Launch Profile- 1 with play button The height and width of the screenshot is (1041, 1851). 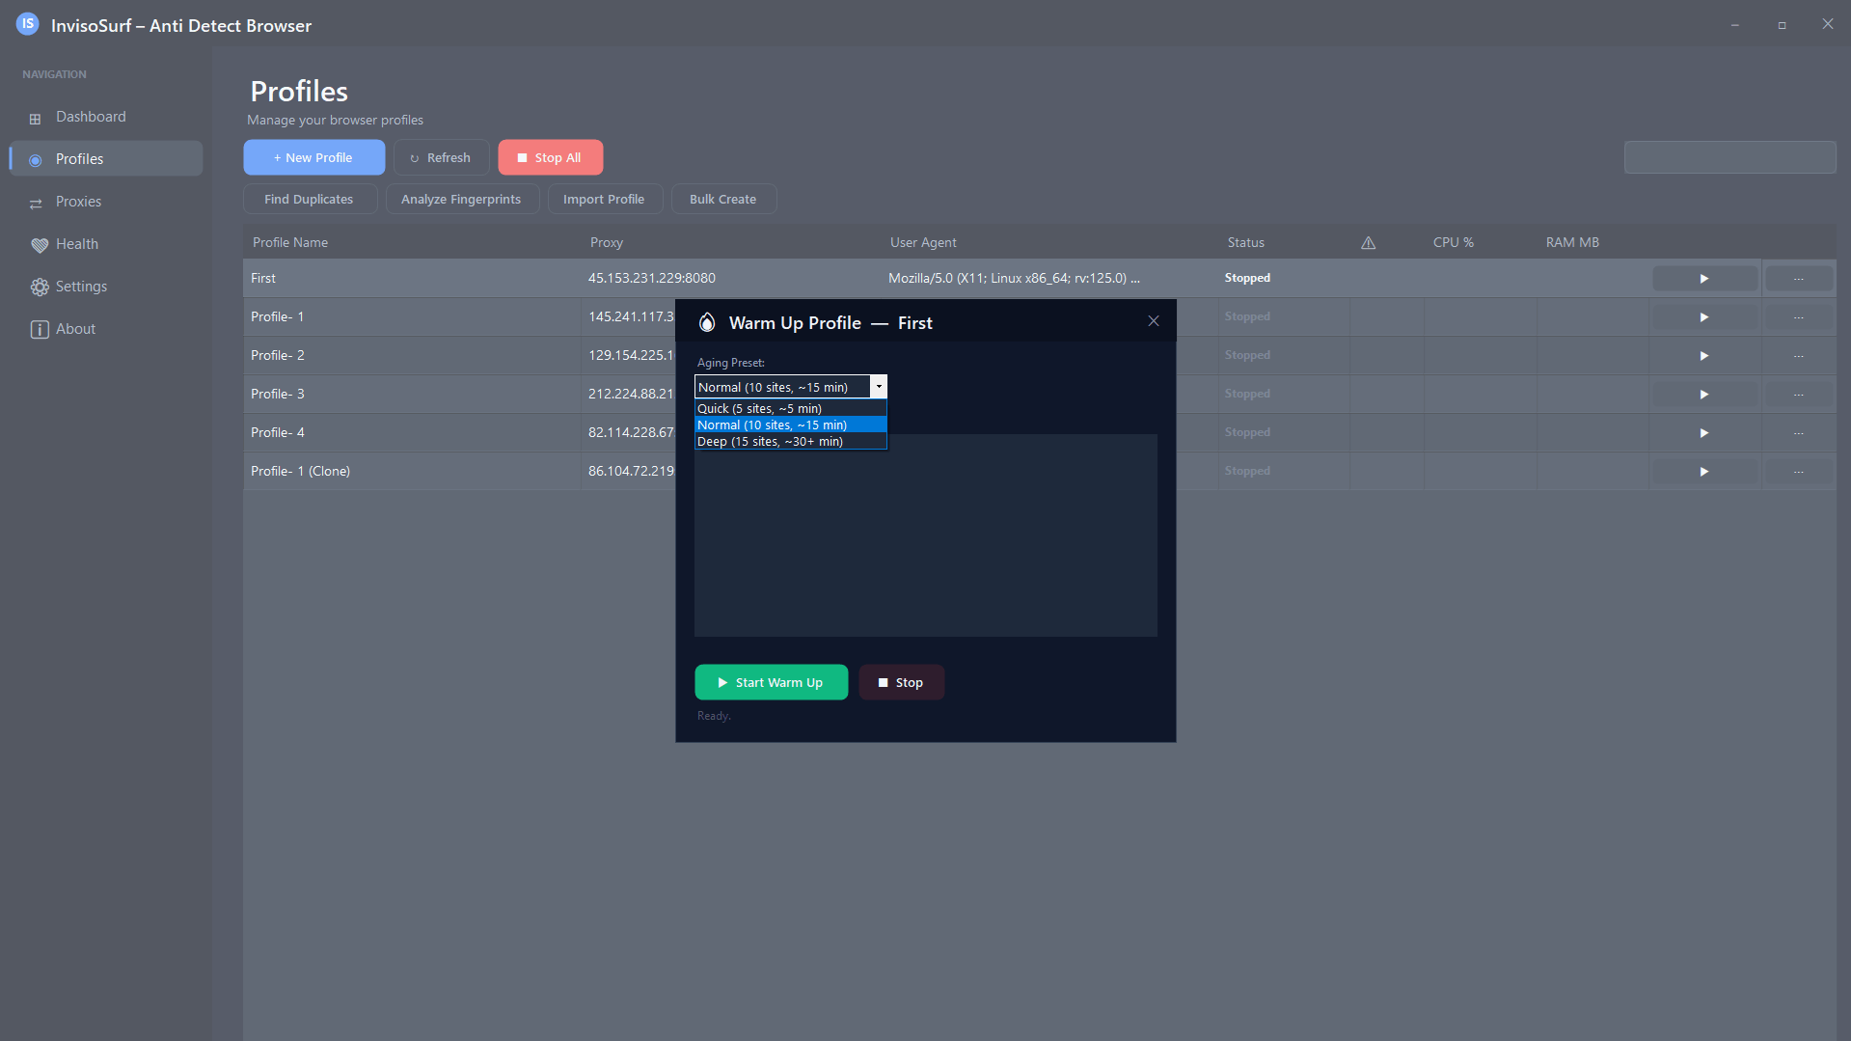pos(1704,317)
